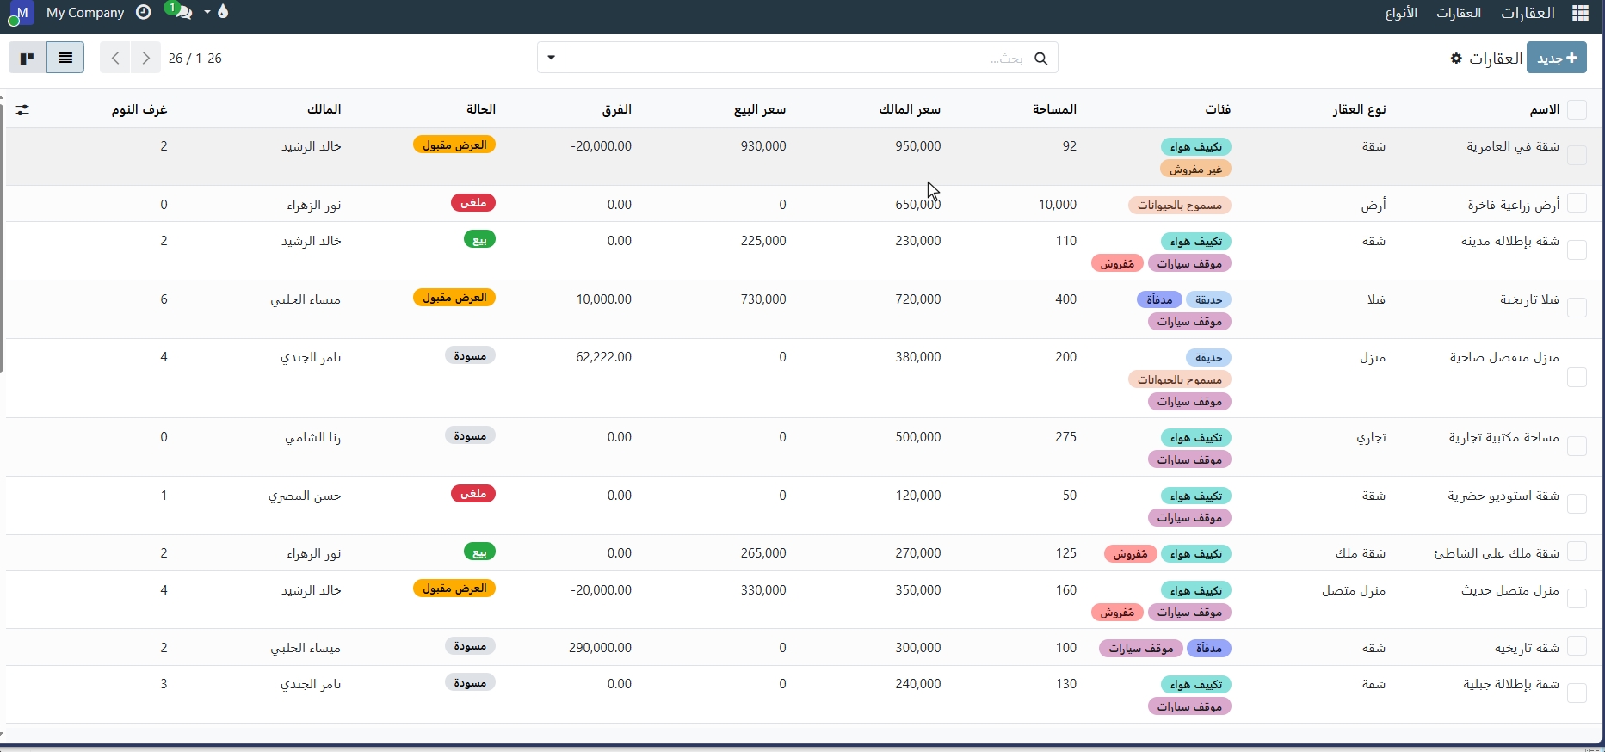1605x752 pixels.
Task: Click the My Company switcher
Action: pyautogui.click(x=85, y=13)
